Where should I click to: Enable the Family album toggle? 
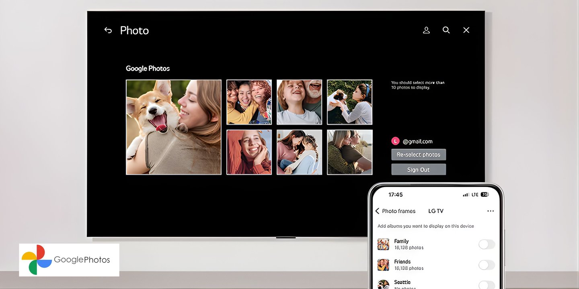[x=487, y=244]
